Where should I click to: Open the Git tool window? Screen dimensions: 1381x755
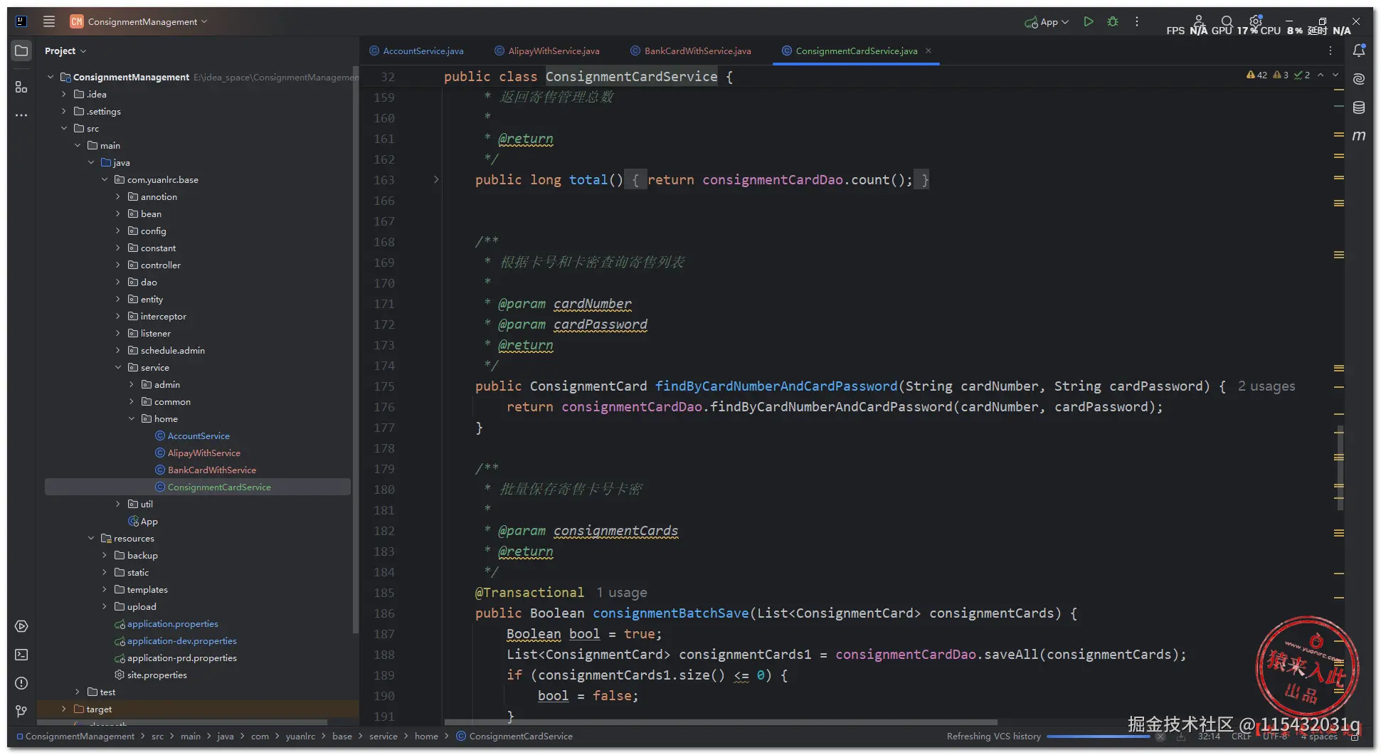tap(21, 711)
